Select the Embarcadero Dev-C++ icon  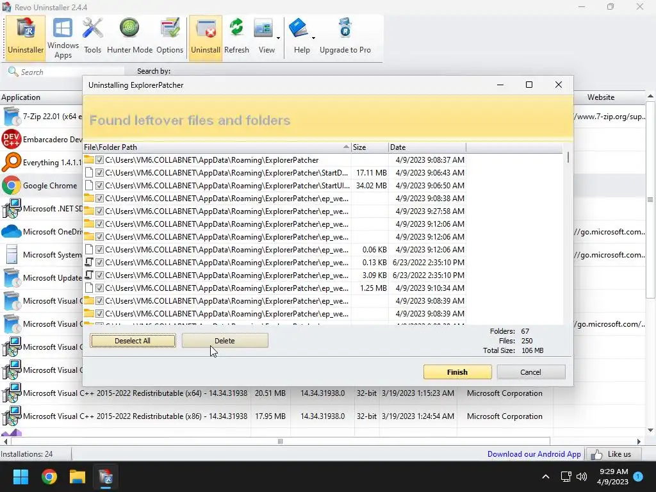click(x=12, y=139)
